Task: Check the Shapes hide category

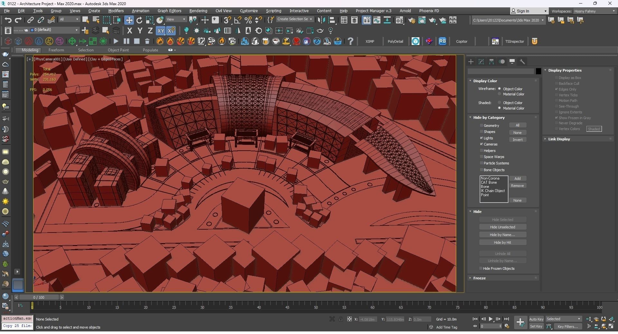Action: pyautogui.click(x=482, y=132)
